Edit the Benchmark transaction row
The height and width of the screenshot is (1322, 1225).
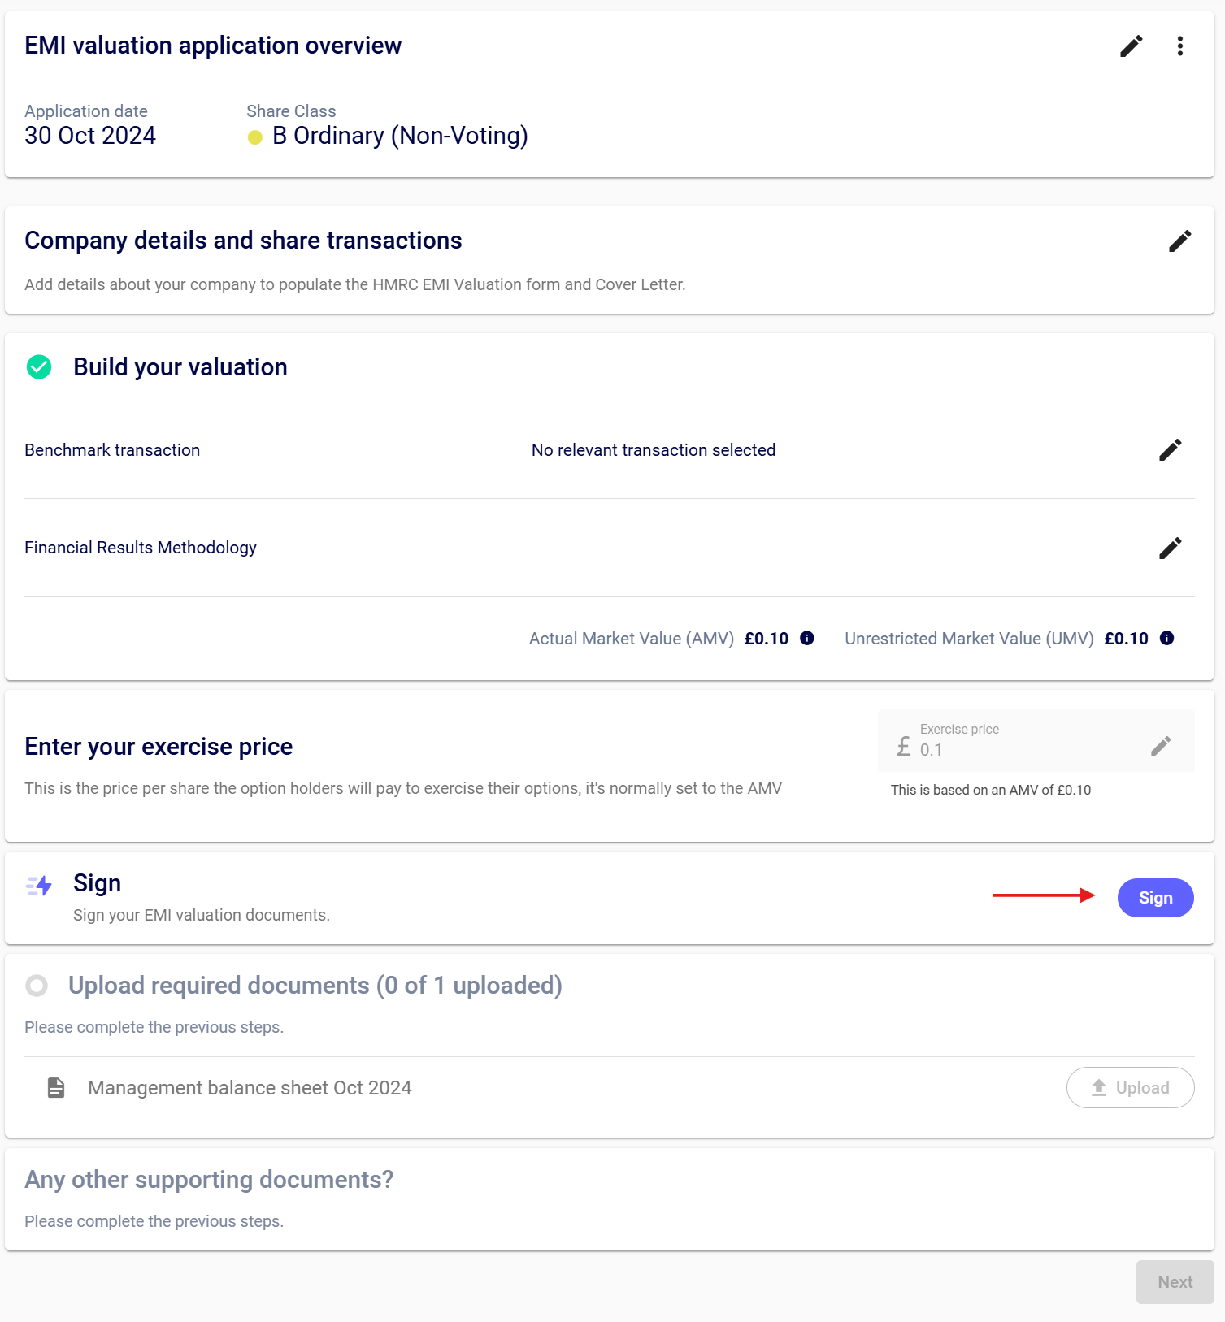(1170, 450)
